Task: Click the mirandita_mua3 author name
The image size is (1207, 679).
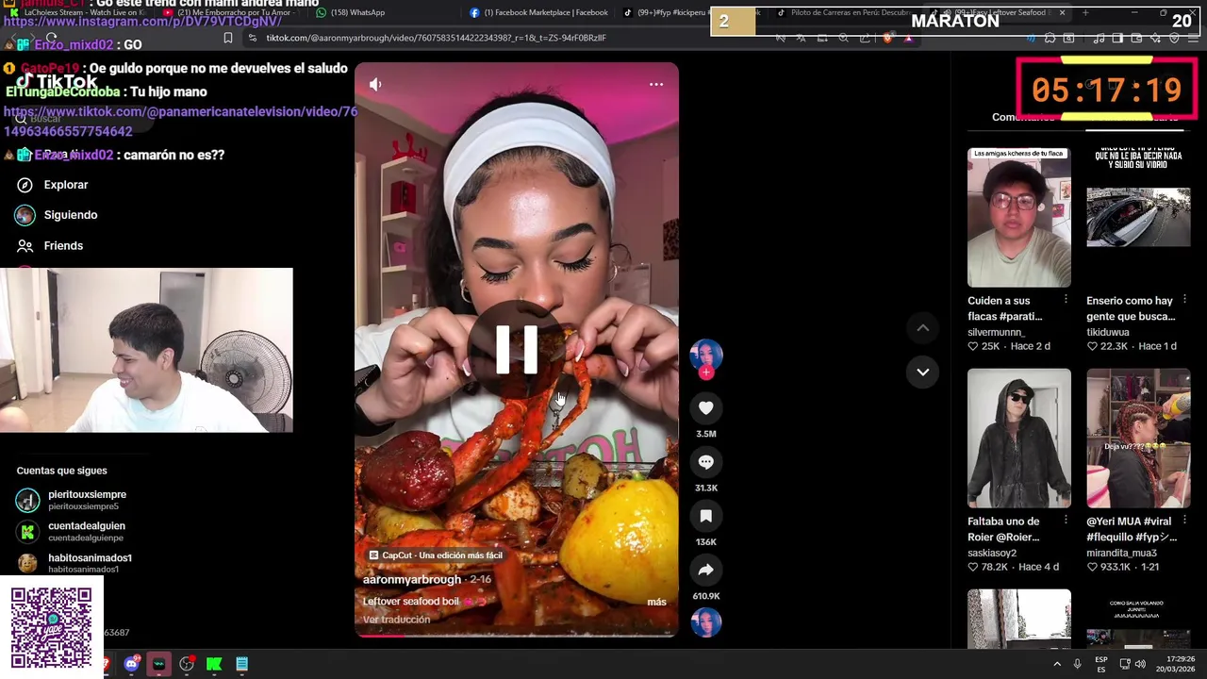Action: pyautogui.click(x=1122, y=553)
